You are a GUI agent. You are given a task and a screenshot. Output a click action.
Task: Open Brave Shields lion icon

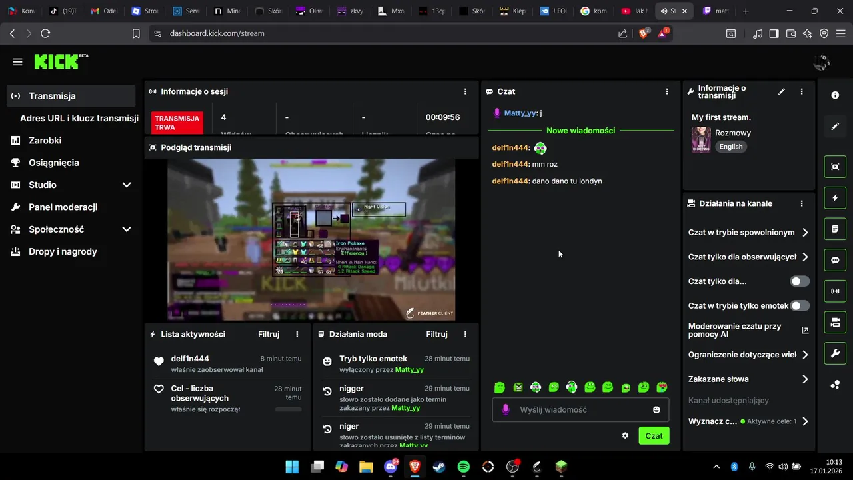pyautogui.click(x=644, y=33)
